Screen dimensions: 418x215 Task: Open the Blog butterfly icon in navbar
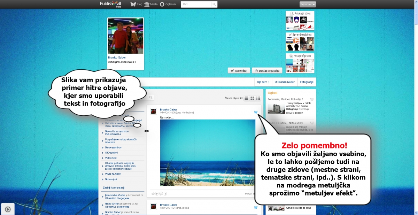[x=133, y=5]
